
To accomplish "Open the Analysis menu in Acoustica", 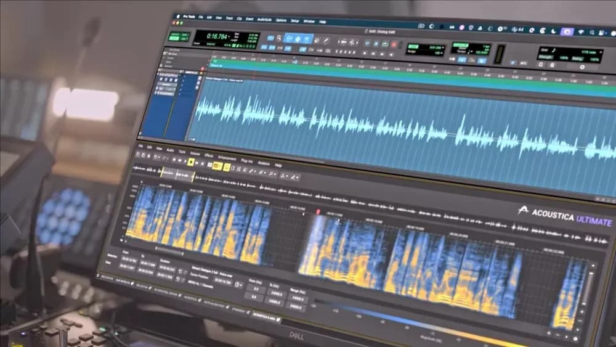I will click(x=264, y=163).
